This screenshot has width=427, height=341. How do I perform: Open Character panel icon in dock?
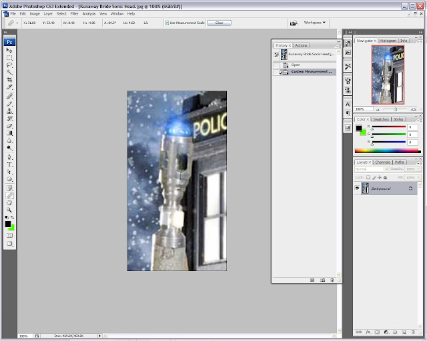pyautogui.click(x=348, y=105)
